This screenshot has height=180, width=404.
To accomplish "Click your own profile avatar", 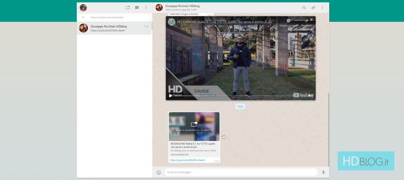I will (x=83, y=8).
